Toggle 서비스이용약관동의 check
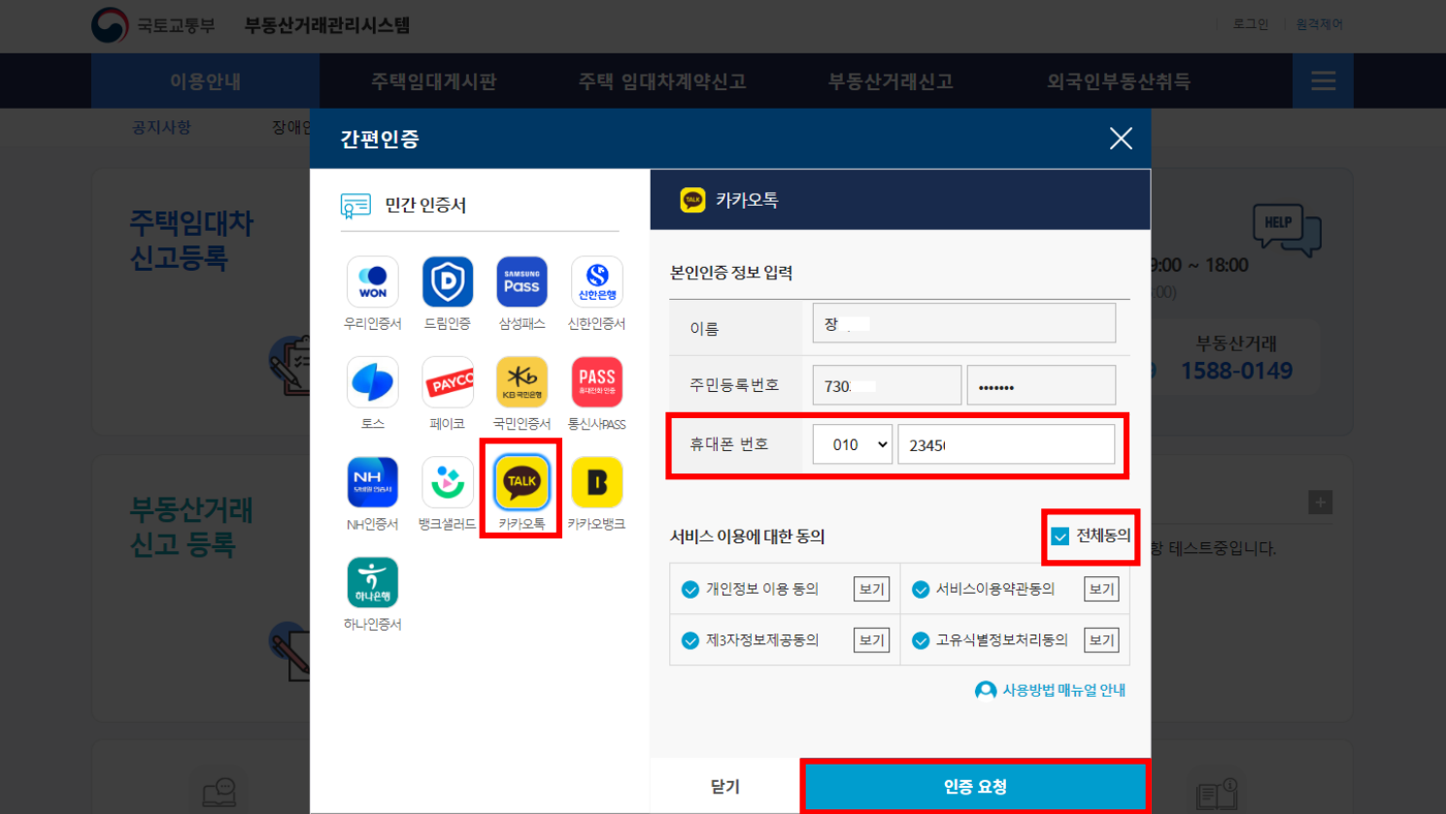Viewport: 1446px width, 814px height. pyautogui.click(x=921, y=589)
